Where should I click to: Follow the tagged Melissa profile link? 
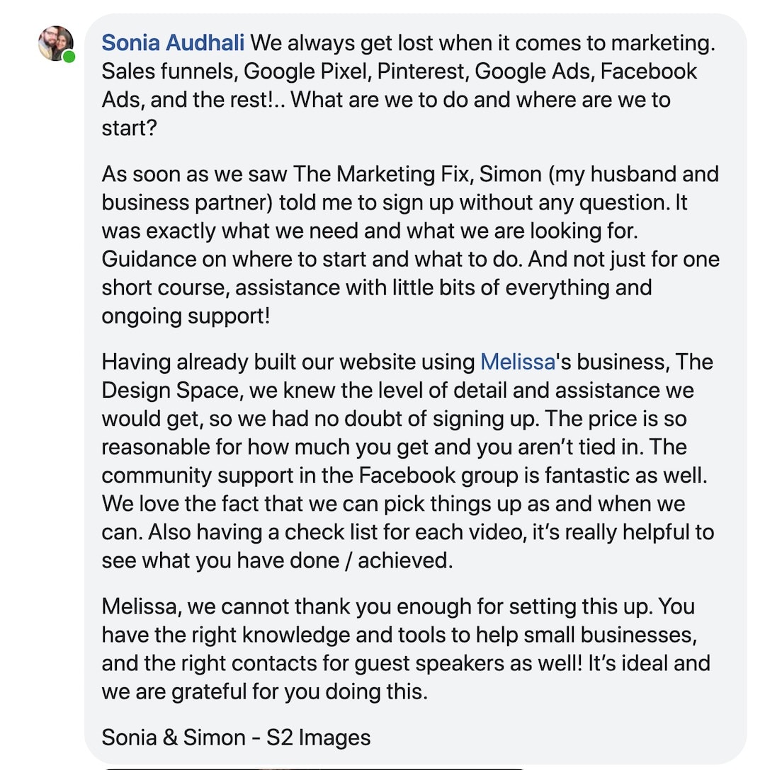pos(518,362)
